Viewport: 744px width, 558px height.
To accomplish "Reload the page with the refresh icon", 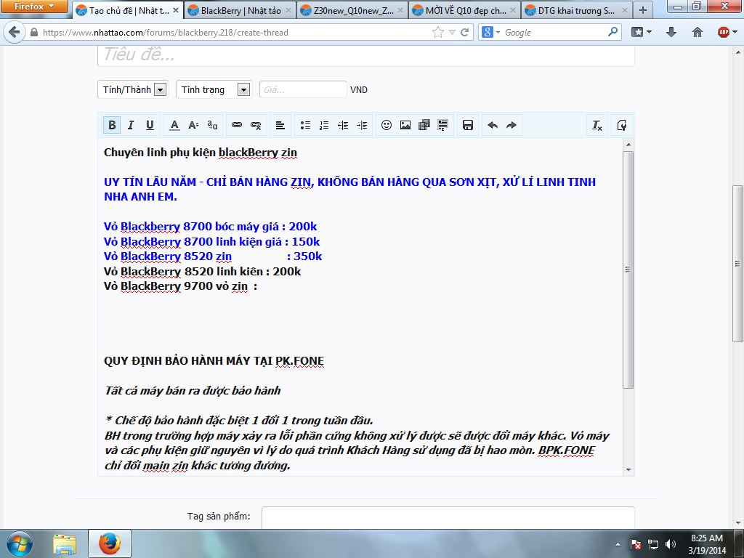I will [464, 32].
